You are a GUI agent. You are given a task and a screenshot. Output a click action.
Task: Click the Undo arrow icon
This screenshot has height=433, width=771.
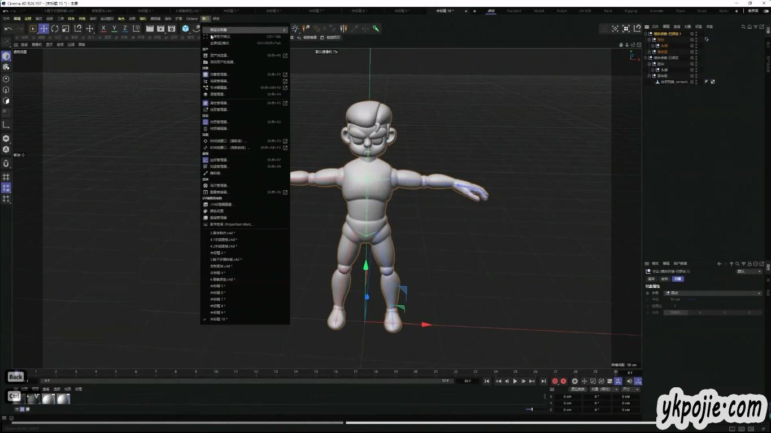[8, 29]
